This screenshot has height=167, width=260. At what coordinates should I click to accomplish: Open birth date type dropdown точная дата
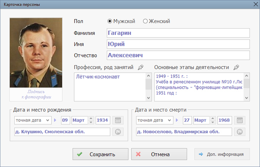point(33,120)
